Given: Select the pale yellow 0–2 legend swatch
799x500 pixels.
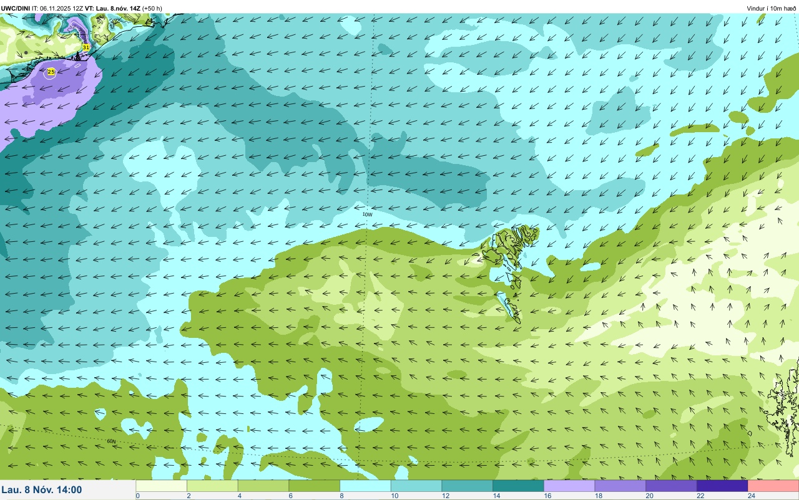Looking at the screenshot, I should [162, 486].
